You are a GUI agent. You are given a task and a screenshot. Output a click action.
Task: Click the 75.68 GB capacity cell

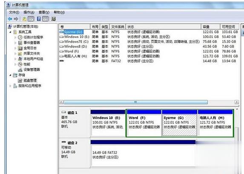pos(210,42)
